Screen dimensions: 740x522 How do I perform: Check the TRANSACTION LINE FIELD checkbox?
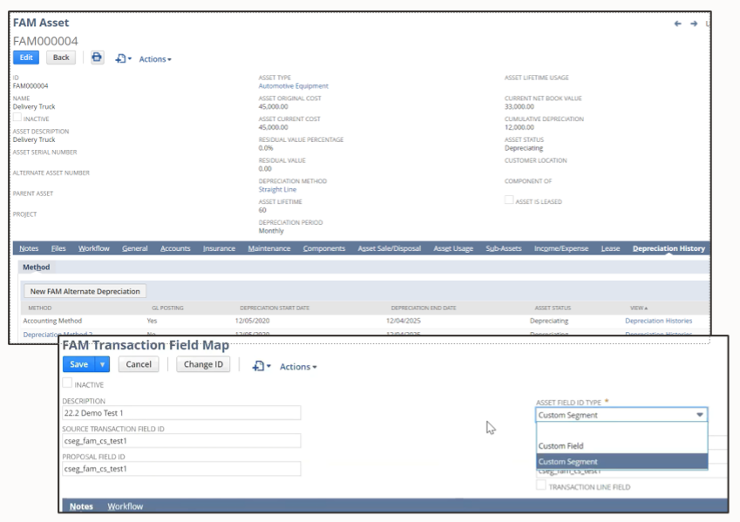pos(540,487)
